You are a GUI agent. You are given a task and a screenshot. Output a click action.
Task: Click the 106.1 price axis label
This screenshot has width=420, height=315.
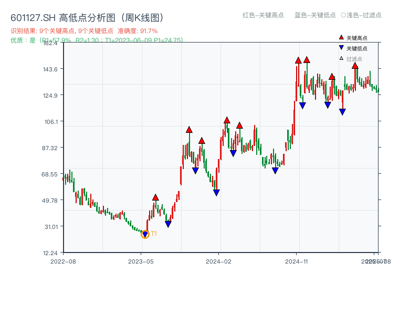[x=51, y=122]
